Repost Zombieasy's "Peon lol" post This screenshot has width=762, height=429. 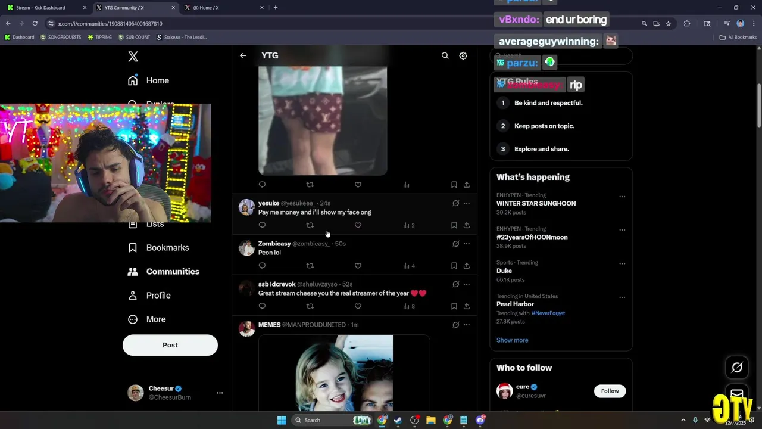click(310, 266)
